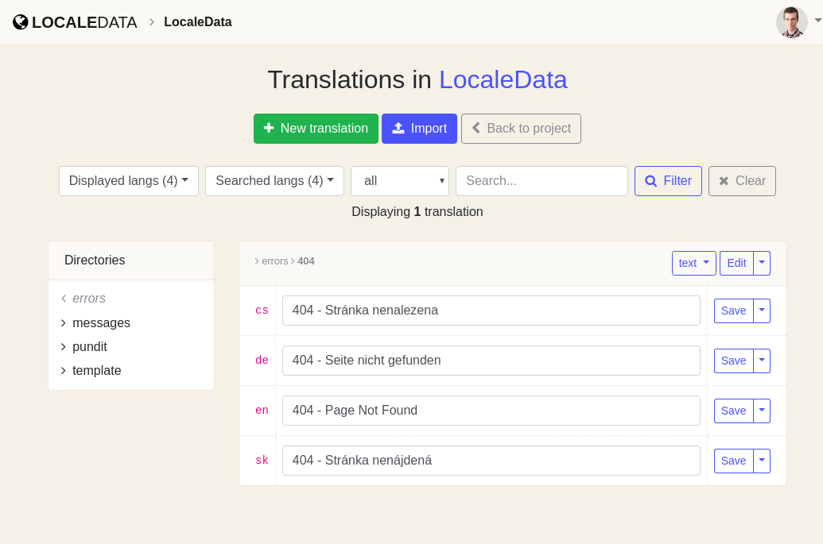Click the de translation text field
823x544 pixels.
point(491,361)
